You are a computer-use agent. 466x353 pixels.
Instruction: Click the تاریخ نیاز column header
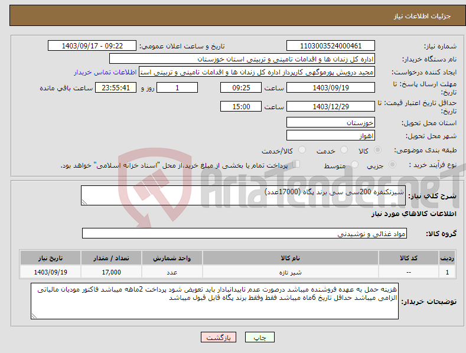pos(50,258)
